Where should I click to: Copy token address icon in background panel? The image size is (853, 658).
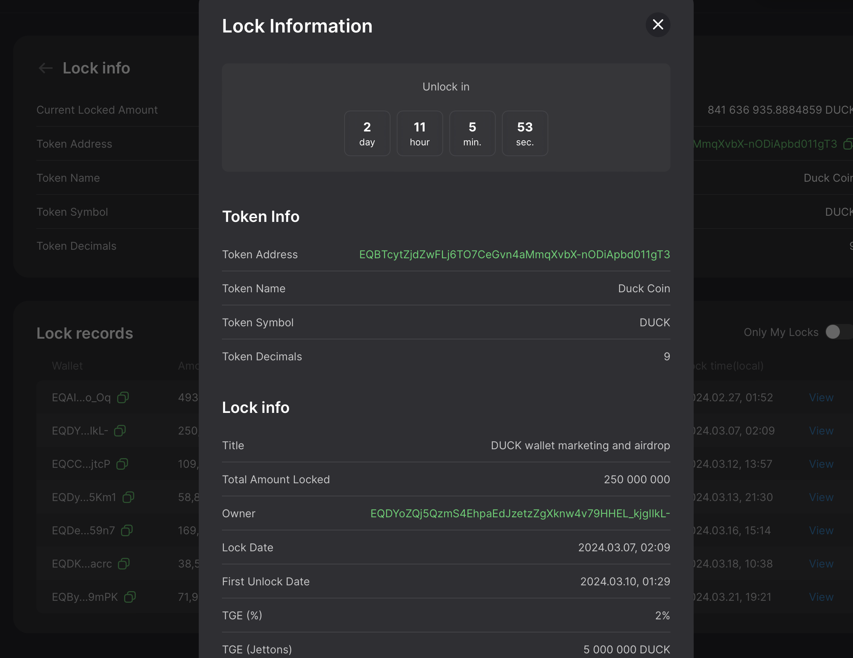click(x=848, y=144)
